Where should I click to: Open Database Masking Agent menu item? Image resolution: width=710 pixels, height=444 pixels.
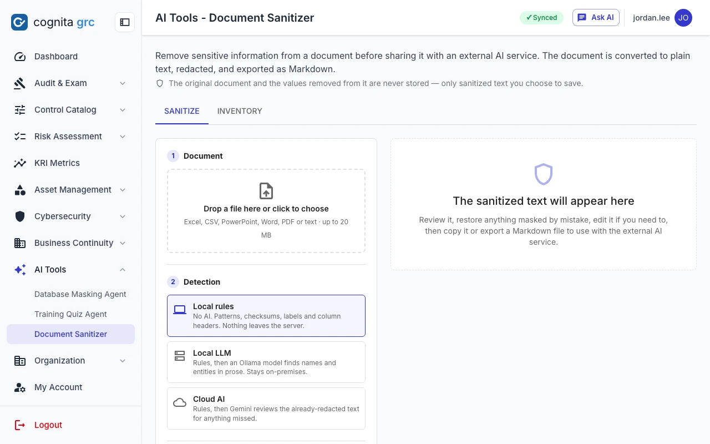(70, 294)
